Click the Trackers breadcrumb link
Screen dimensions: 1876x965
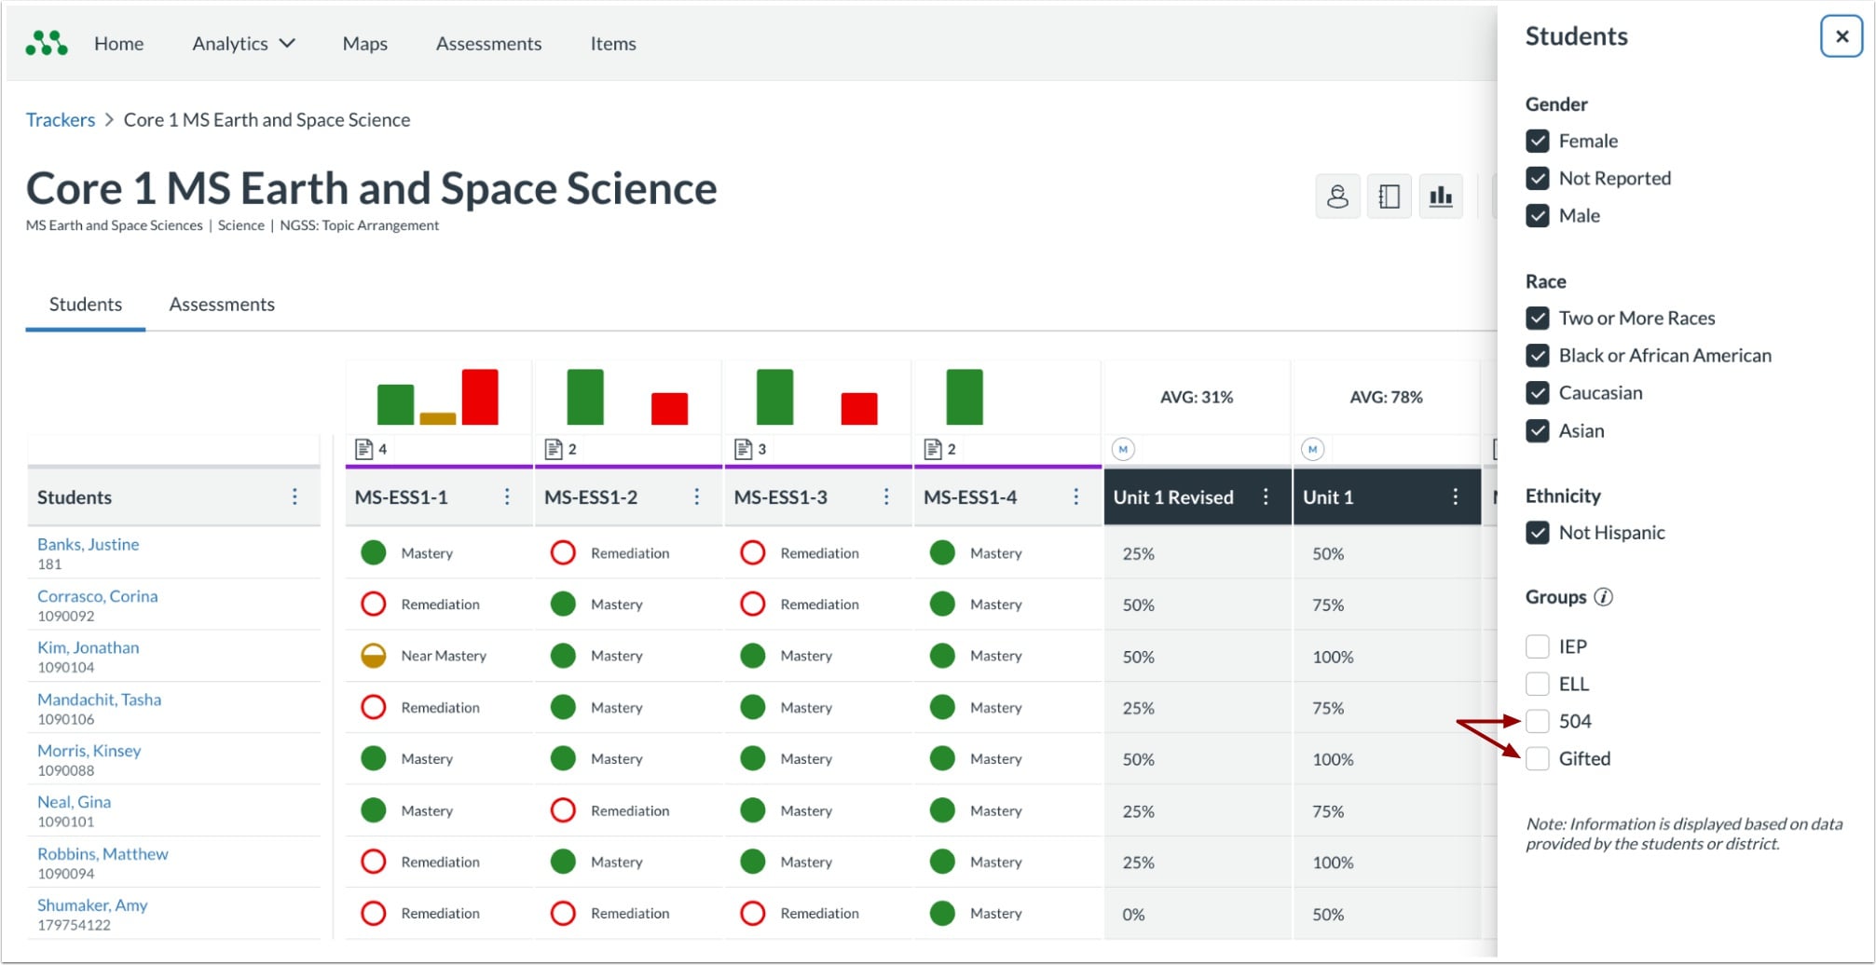(61, 119)
